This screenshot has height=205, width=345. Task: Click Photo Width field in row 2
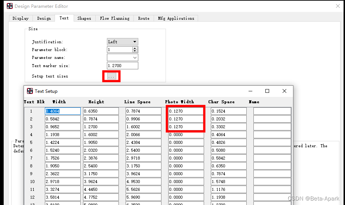pyautogui.click(x=186, y=119)
